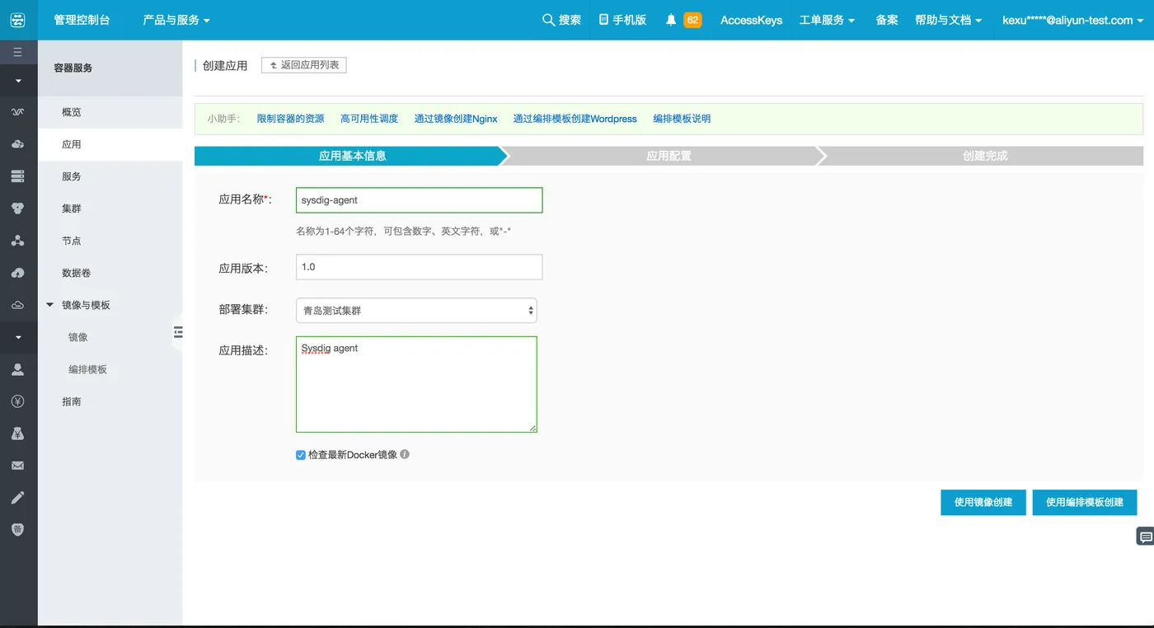Image resolution: width=1154 pixels, height=628 pixels.
Task: Open the 限制容器的资源 helper link
Action: [x=290, y=119]
